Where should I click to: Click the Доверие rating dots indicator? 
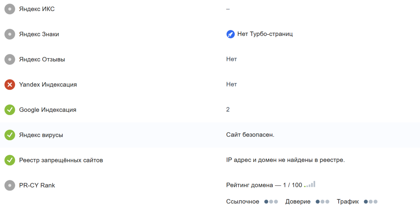coord(322,202)
